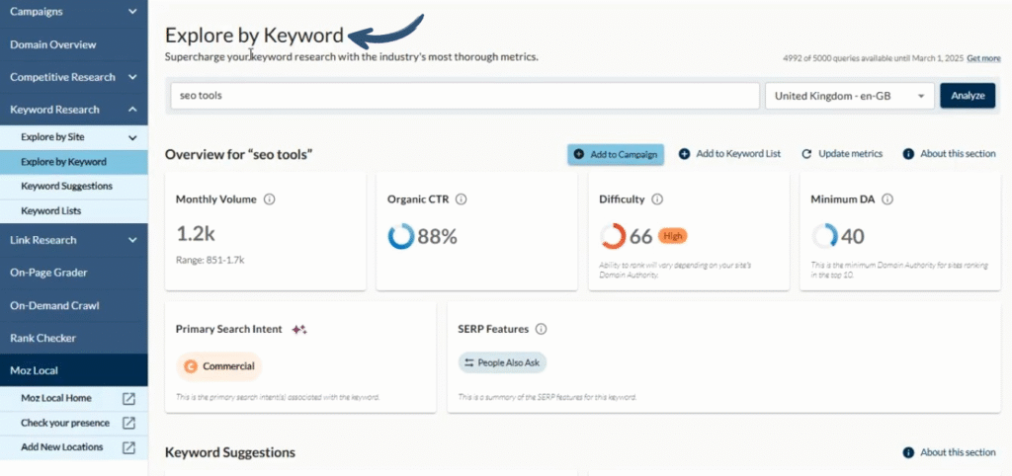The width and height of the screenshot is (1012, 476).
Task: Click the Minimum DA donut chart
Action: [824, 237]
